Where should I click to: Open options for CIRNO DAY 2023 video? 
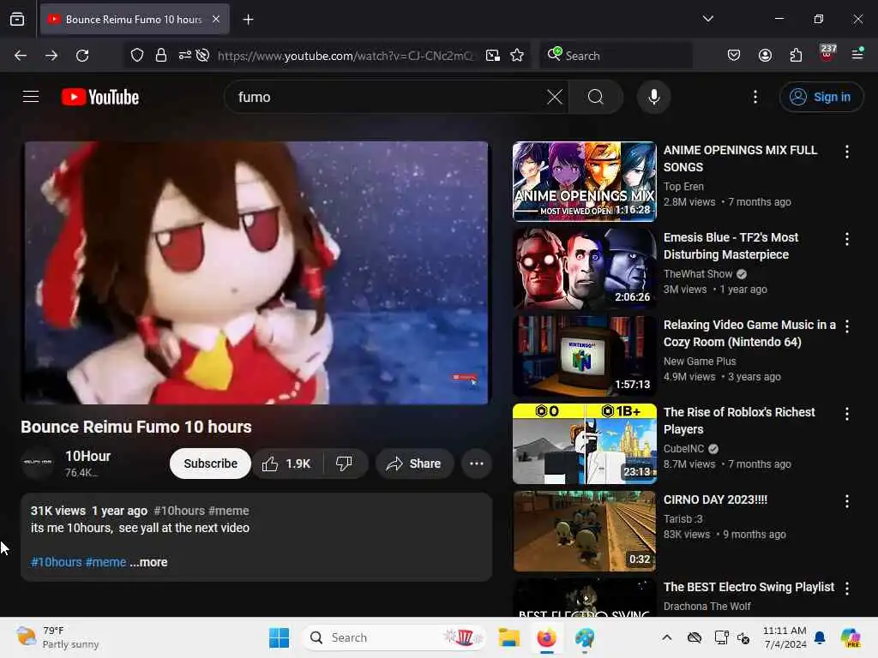[846, 500]
